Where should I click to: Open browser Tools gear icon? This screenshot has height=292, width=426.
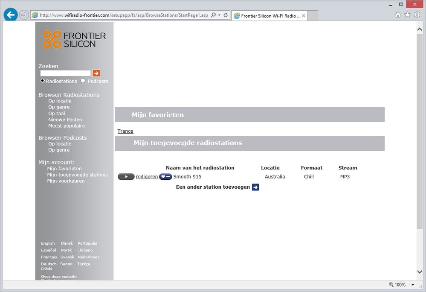[417, 15]
